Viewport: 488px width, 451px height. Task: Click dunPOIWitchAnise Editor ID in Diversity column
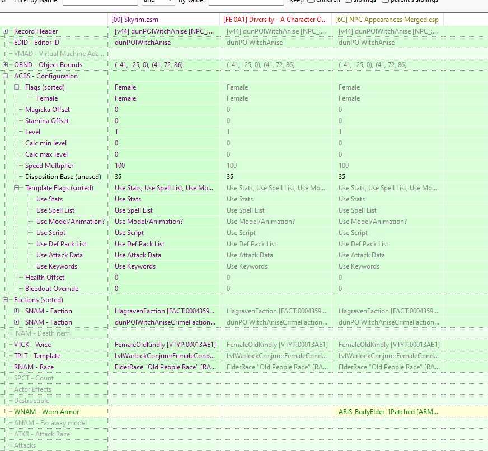coord(275,43)
